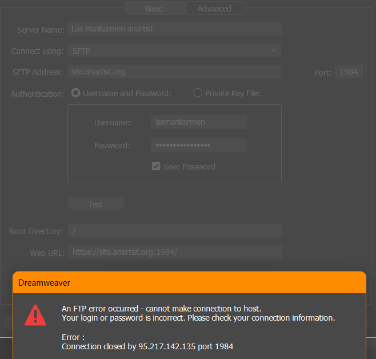The image size is (376, 359).
Task: Click the 'An FTP error occurred' message
Action: tap(161, 309)
